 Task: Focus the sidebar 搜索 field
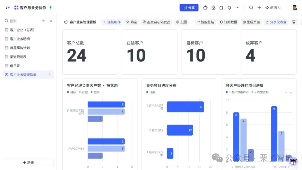click(21, 21)
